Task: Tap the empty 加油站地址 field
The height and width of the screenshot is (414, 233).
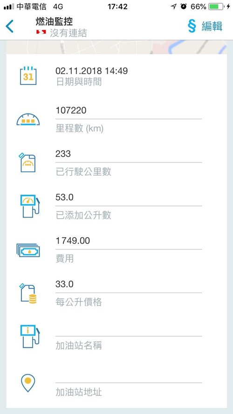Action: [x=129, y=376]
